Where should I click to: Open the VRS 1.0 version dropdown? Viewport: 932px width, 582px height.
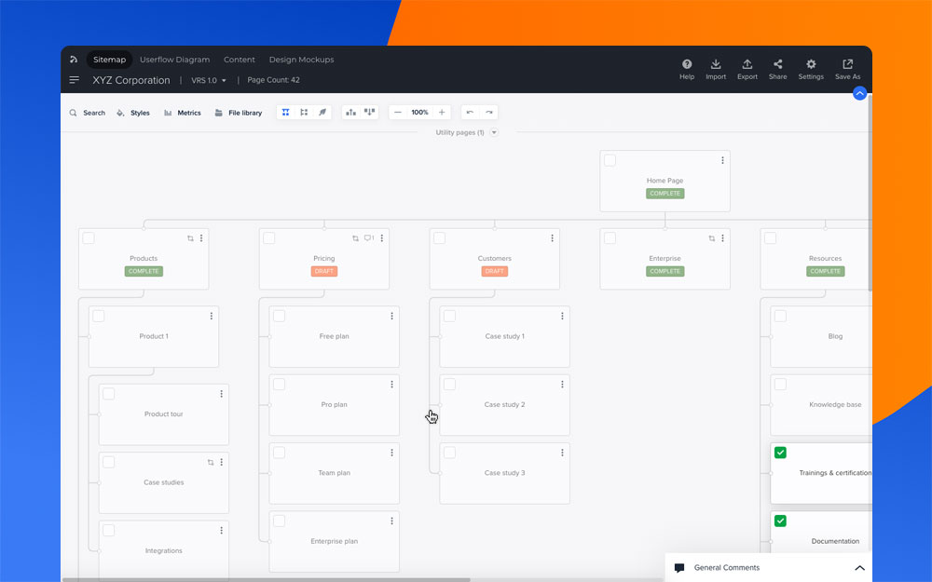[x=209, y=81]
